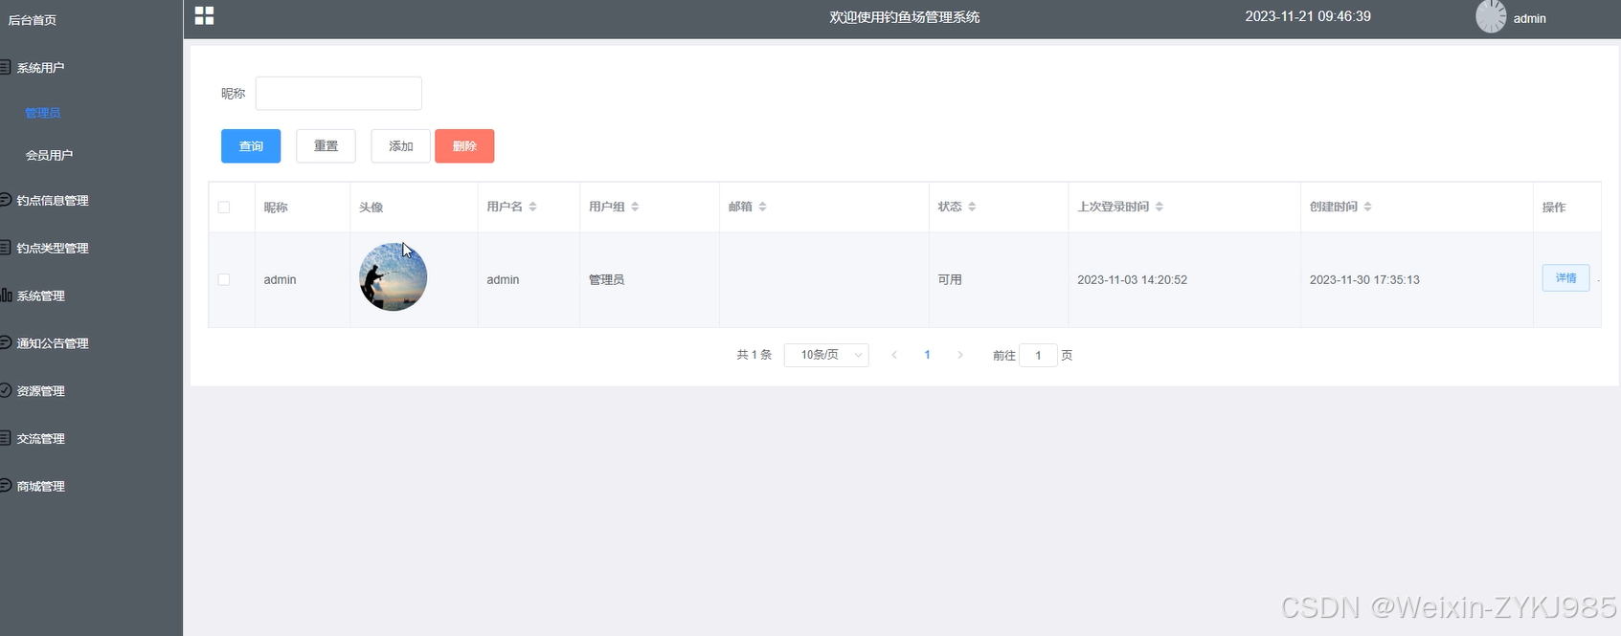Sort by 邮箱 column arrows

(x=762, y=207)
